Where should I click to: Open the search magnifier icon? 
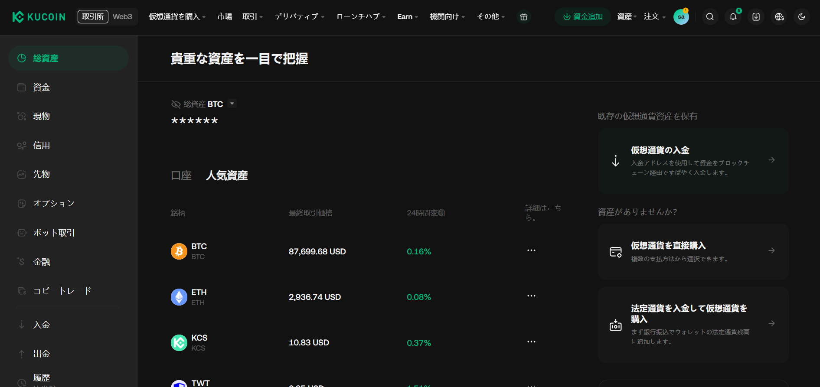pos(710,17)
